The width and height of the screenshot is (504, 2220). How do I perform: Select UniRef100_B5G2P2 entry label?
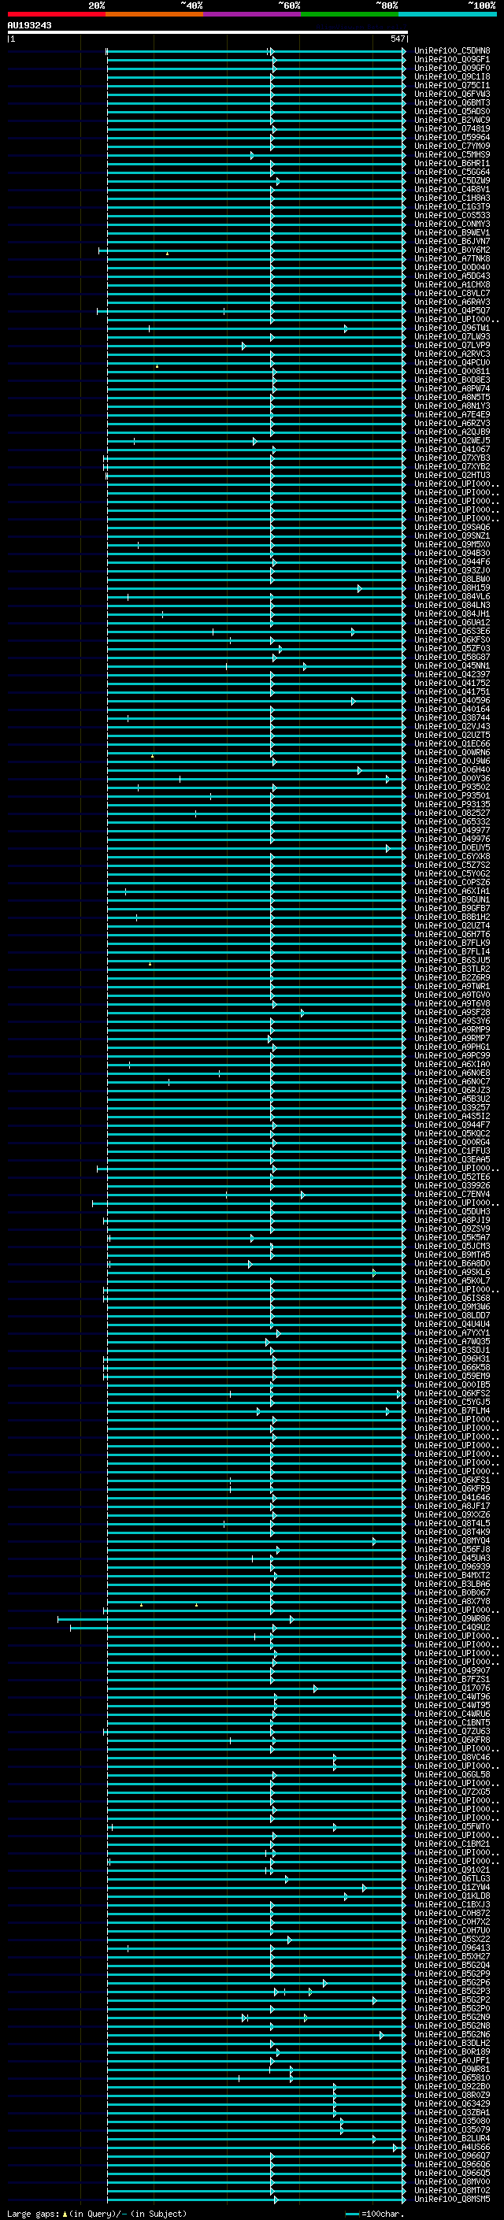(x=452, y=2000)
